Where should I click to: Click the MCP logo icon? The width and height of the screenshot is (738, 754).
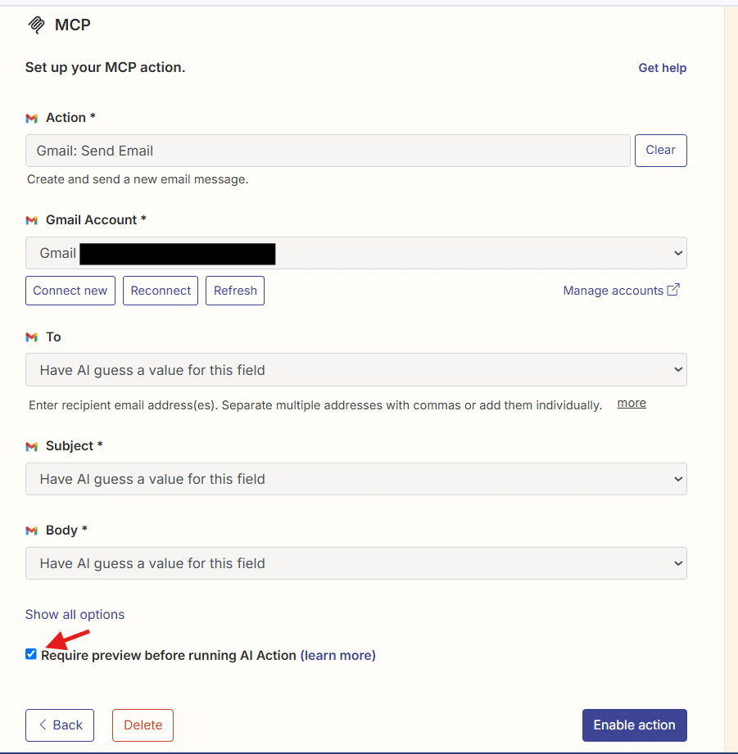click(36, 25)
